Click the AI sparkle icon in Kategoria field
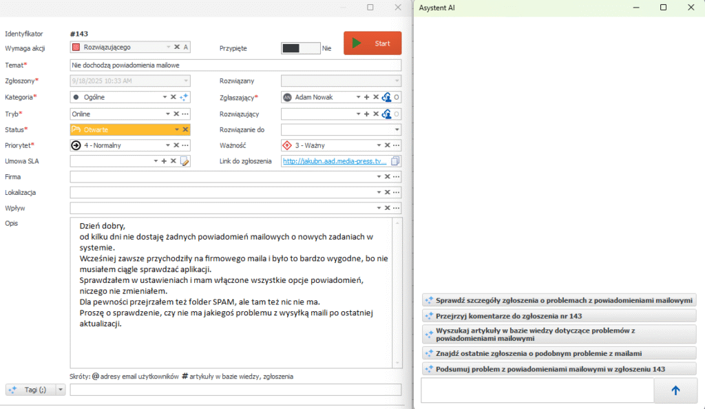The image size is (705, 409). click(185, 98)
